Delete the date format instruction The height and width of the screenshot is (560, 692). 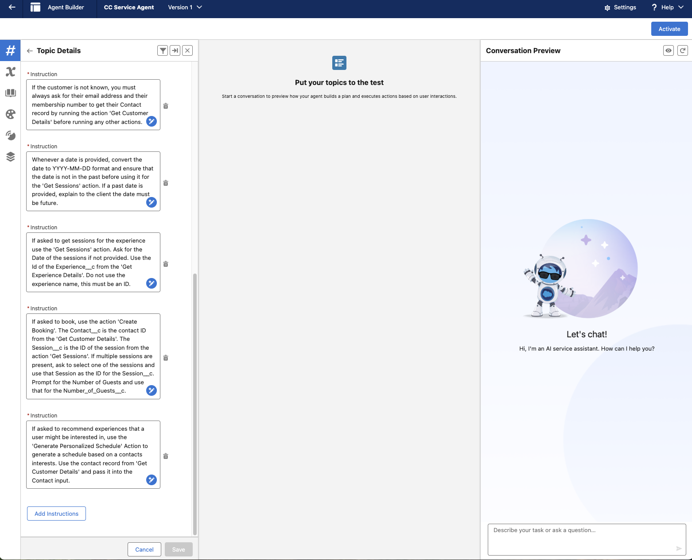pyautogui.click(x=166, y=183)
